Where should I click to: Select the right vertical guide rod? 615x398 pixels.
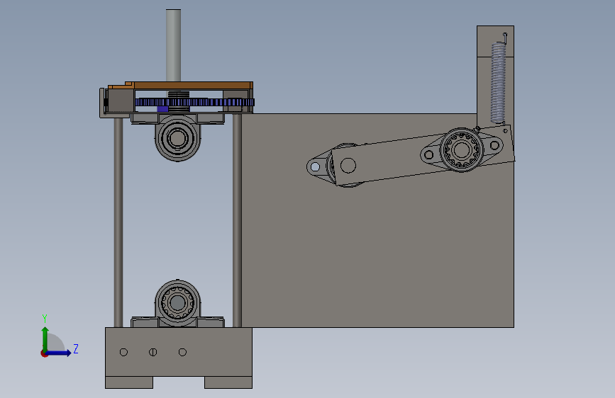[x=236, y=220]
